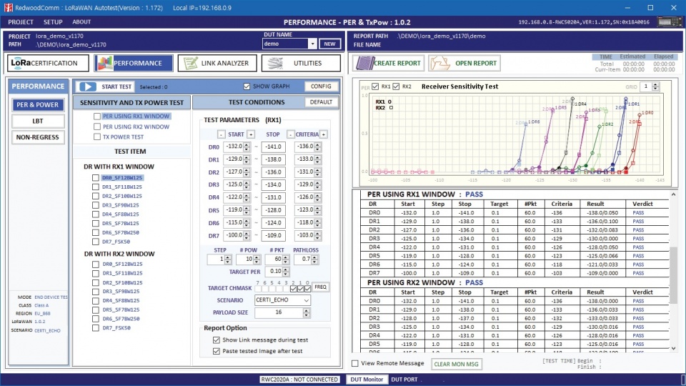This screenshot has width=686, height=386.
Task: Check PER USING RX2 WINDOW option
Action: pos(97,127)
